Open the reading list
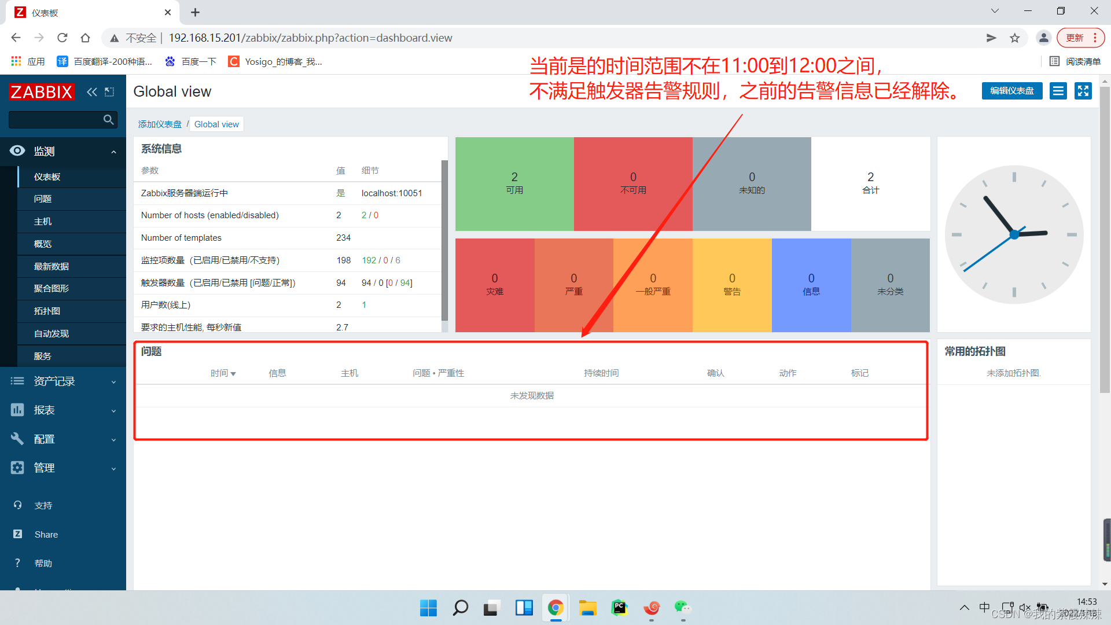This screenshot has width=1111, height=625. pos(1075,61)
